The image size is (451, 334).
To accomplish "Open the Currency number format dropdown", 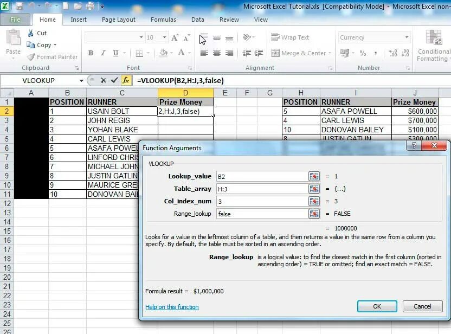I will point(407,37).
